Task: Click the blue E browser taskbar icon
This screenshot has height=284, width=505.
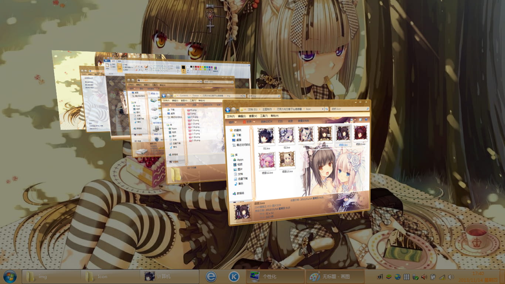Action: pyautogui.click(x=211, y=276)
